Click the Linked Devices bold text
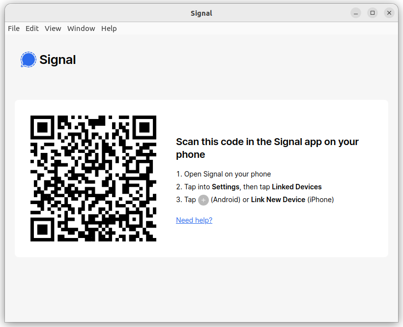The image size is (403, 327). tap(296, 187)
